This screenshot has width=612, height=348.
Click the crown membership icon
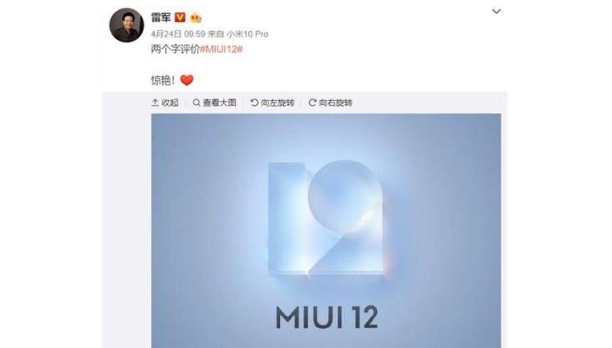coord(195,18)
